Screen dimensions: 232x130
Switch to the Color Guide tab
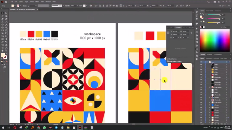click(x=210, y=11)
